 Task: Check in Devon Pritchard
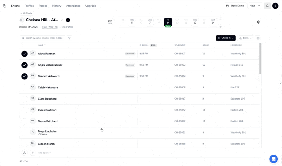tap(24, 121)
